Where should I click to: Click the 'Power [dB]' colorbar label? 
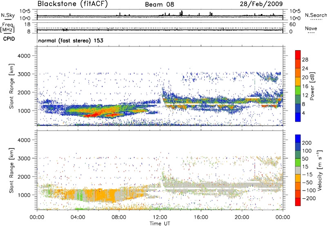click(312, 86)
